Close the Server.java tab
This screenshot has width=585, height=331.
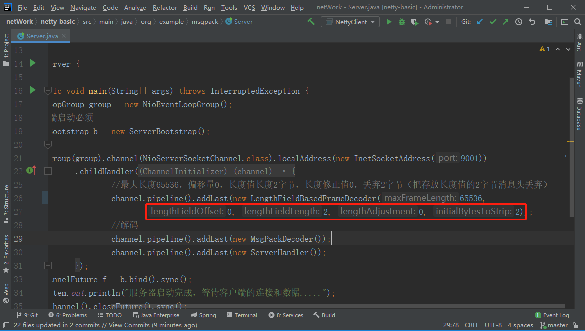pyautogui.click(x=64, y=36)
